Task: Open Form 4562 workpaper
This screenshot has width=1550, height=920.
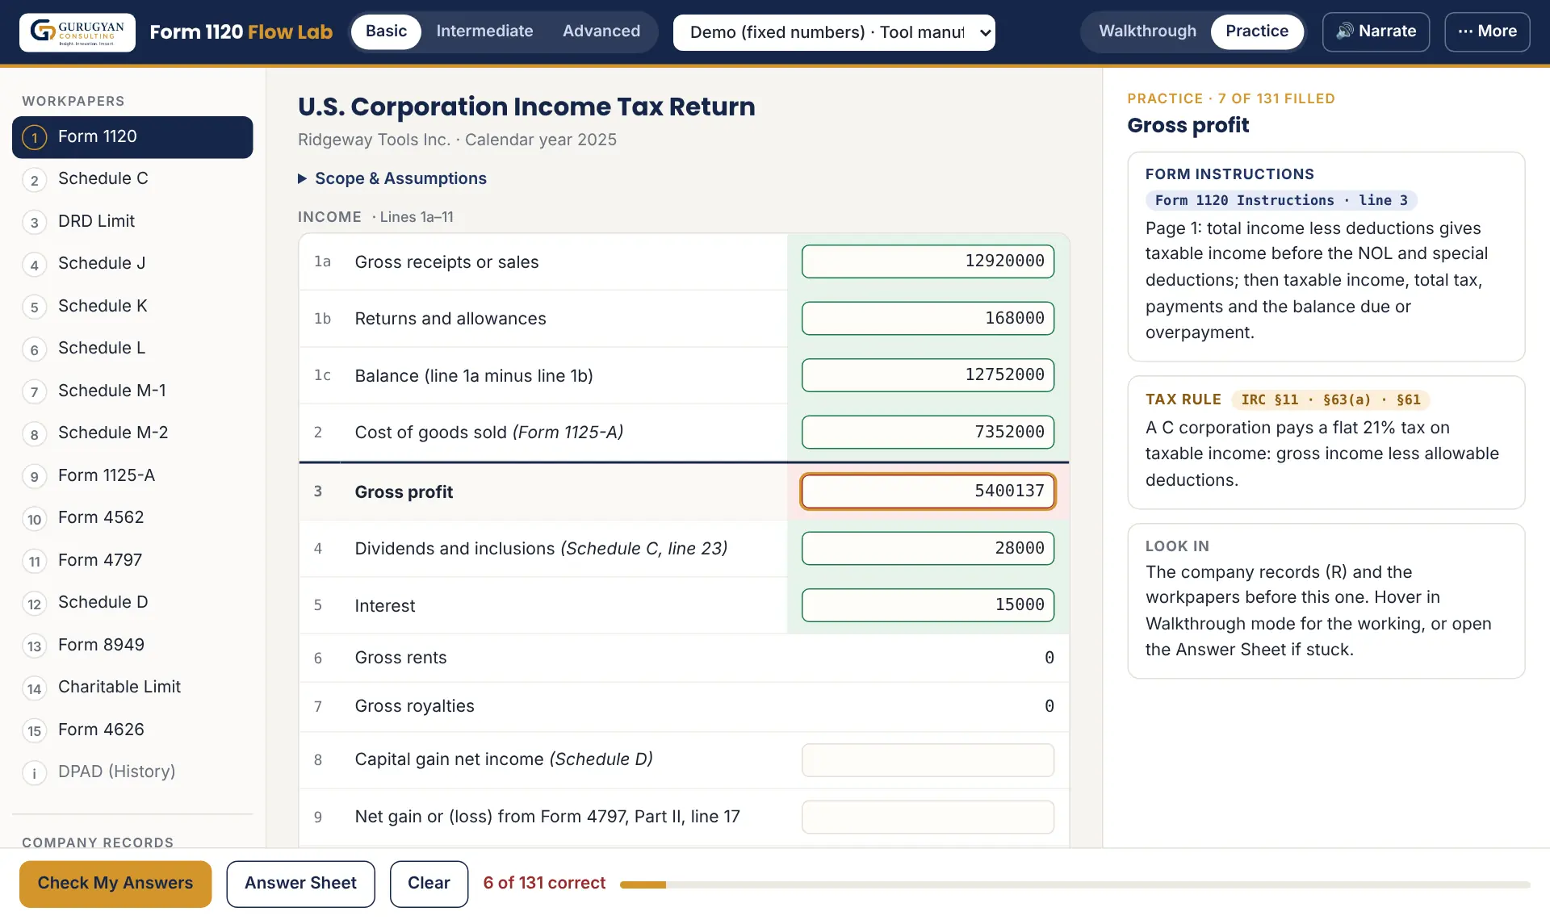Action: tap(132, 518)
